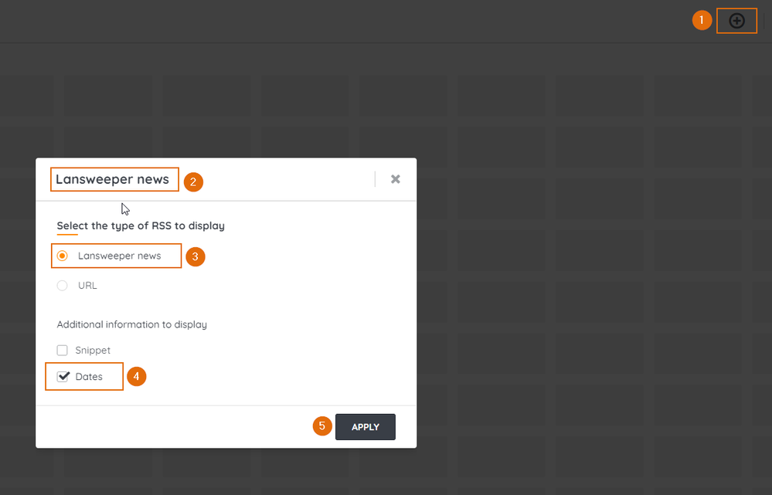
Task: Click the dialog title Lansweeper news
Action: tap(112, 179)
